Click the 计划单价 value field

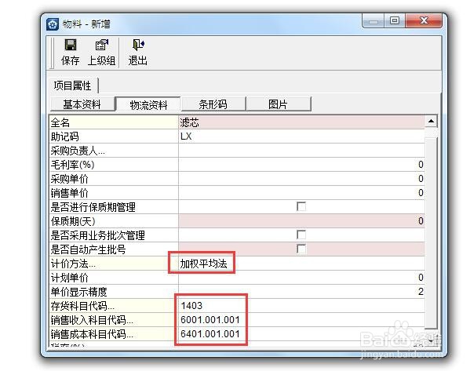point(301,278)
